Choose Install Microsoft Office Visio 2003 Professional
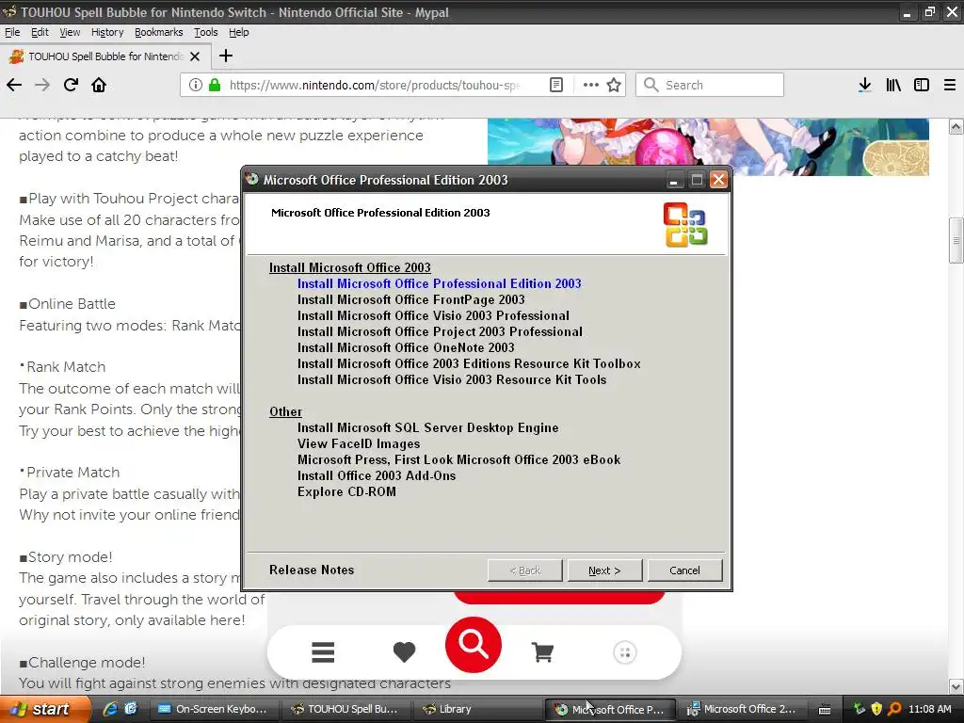964x723 pixels. pos(433,315)
